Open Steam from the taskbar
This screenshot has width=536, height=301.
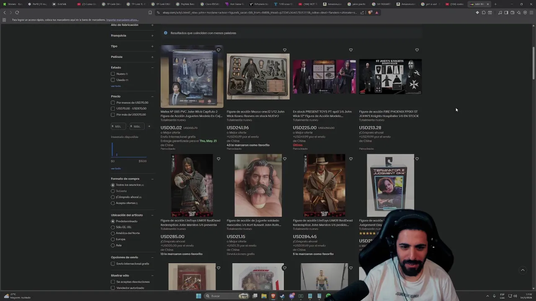[x=282, y=296]
